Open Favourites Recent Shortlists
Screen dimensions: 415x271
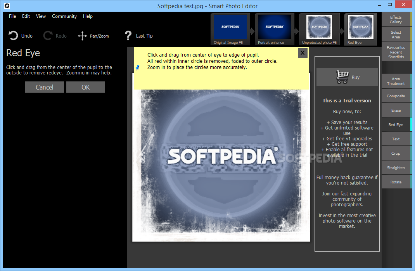(x=396, y=52)
